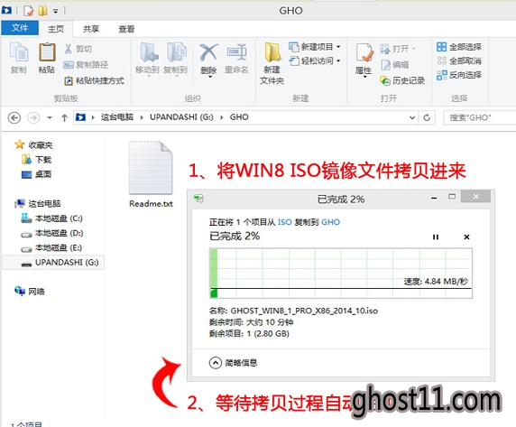Click GHO in the address breadcrumb
516x427 pixels.
[239, 117]
